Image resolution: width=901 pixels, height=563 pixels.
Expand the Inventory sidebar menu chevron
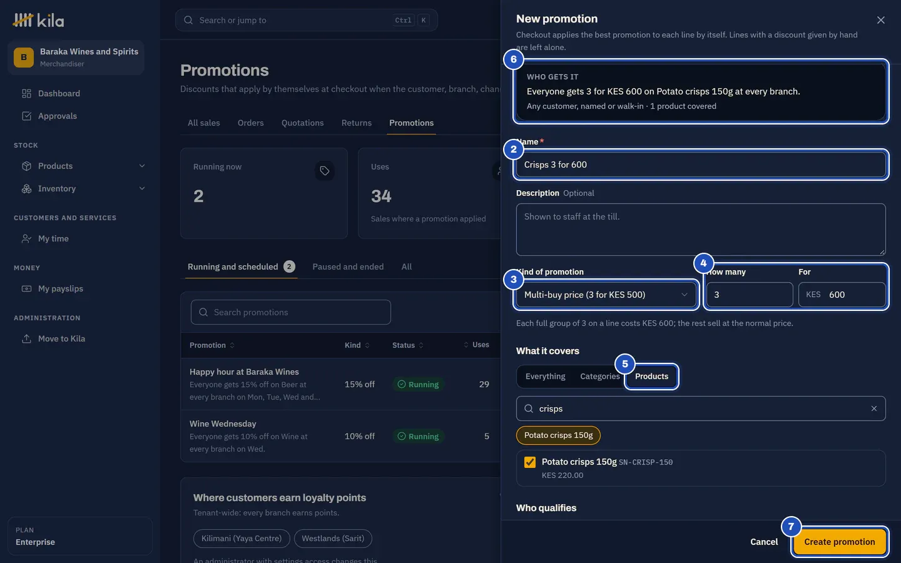click(x=142, y=188)
